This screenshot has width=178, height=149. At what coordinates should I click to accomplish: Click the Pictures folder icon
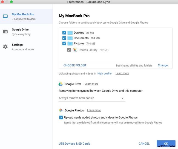tap(70, 44)
